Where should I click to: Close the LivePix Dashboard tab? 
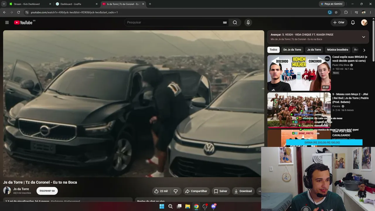tap(96, 4)
